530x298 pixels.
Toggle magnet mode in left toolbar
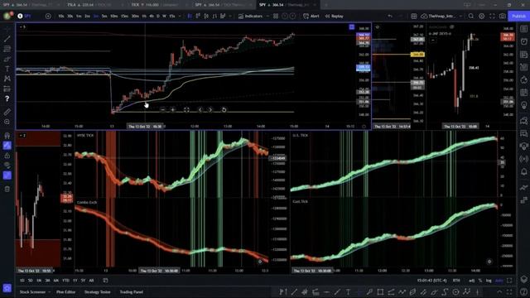pyautogui.click(x=7, y=136)
